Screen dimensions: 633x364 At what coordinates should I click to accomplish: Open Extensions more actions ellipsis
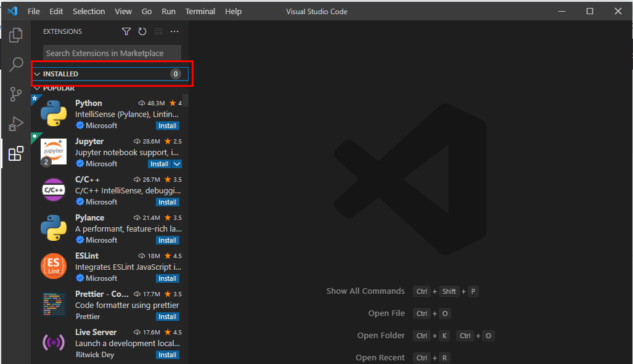(174, 31)
